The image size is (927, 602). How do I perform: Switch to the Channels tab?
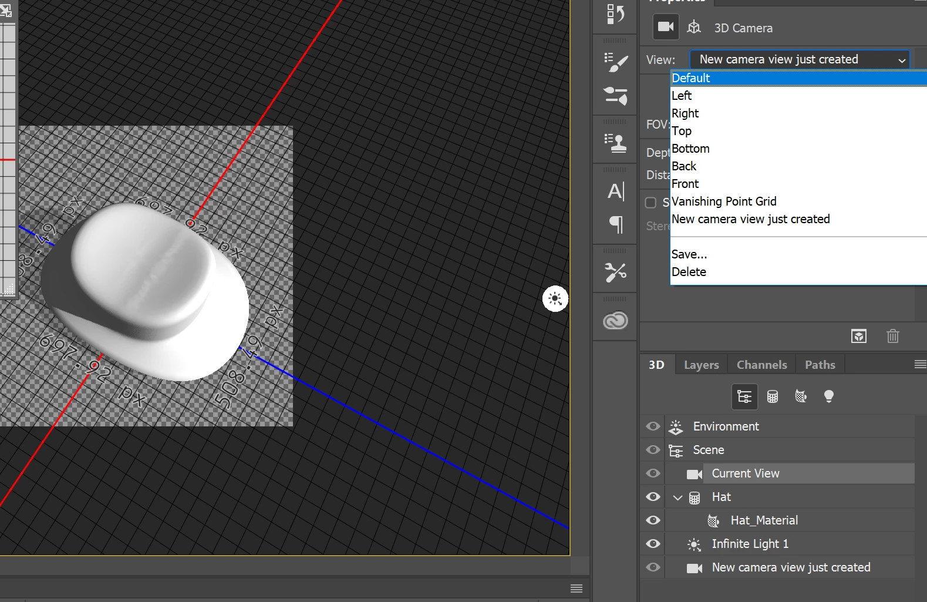point(761,365)
